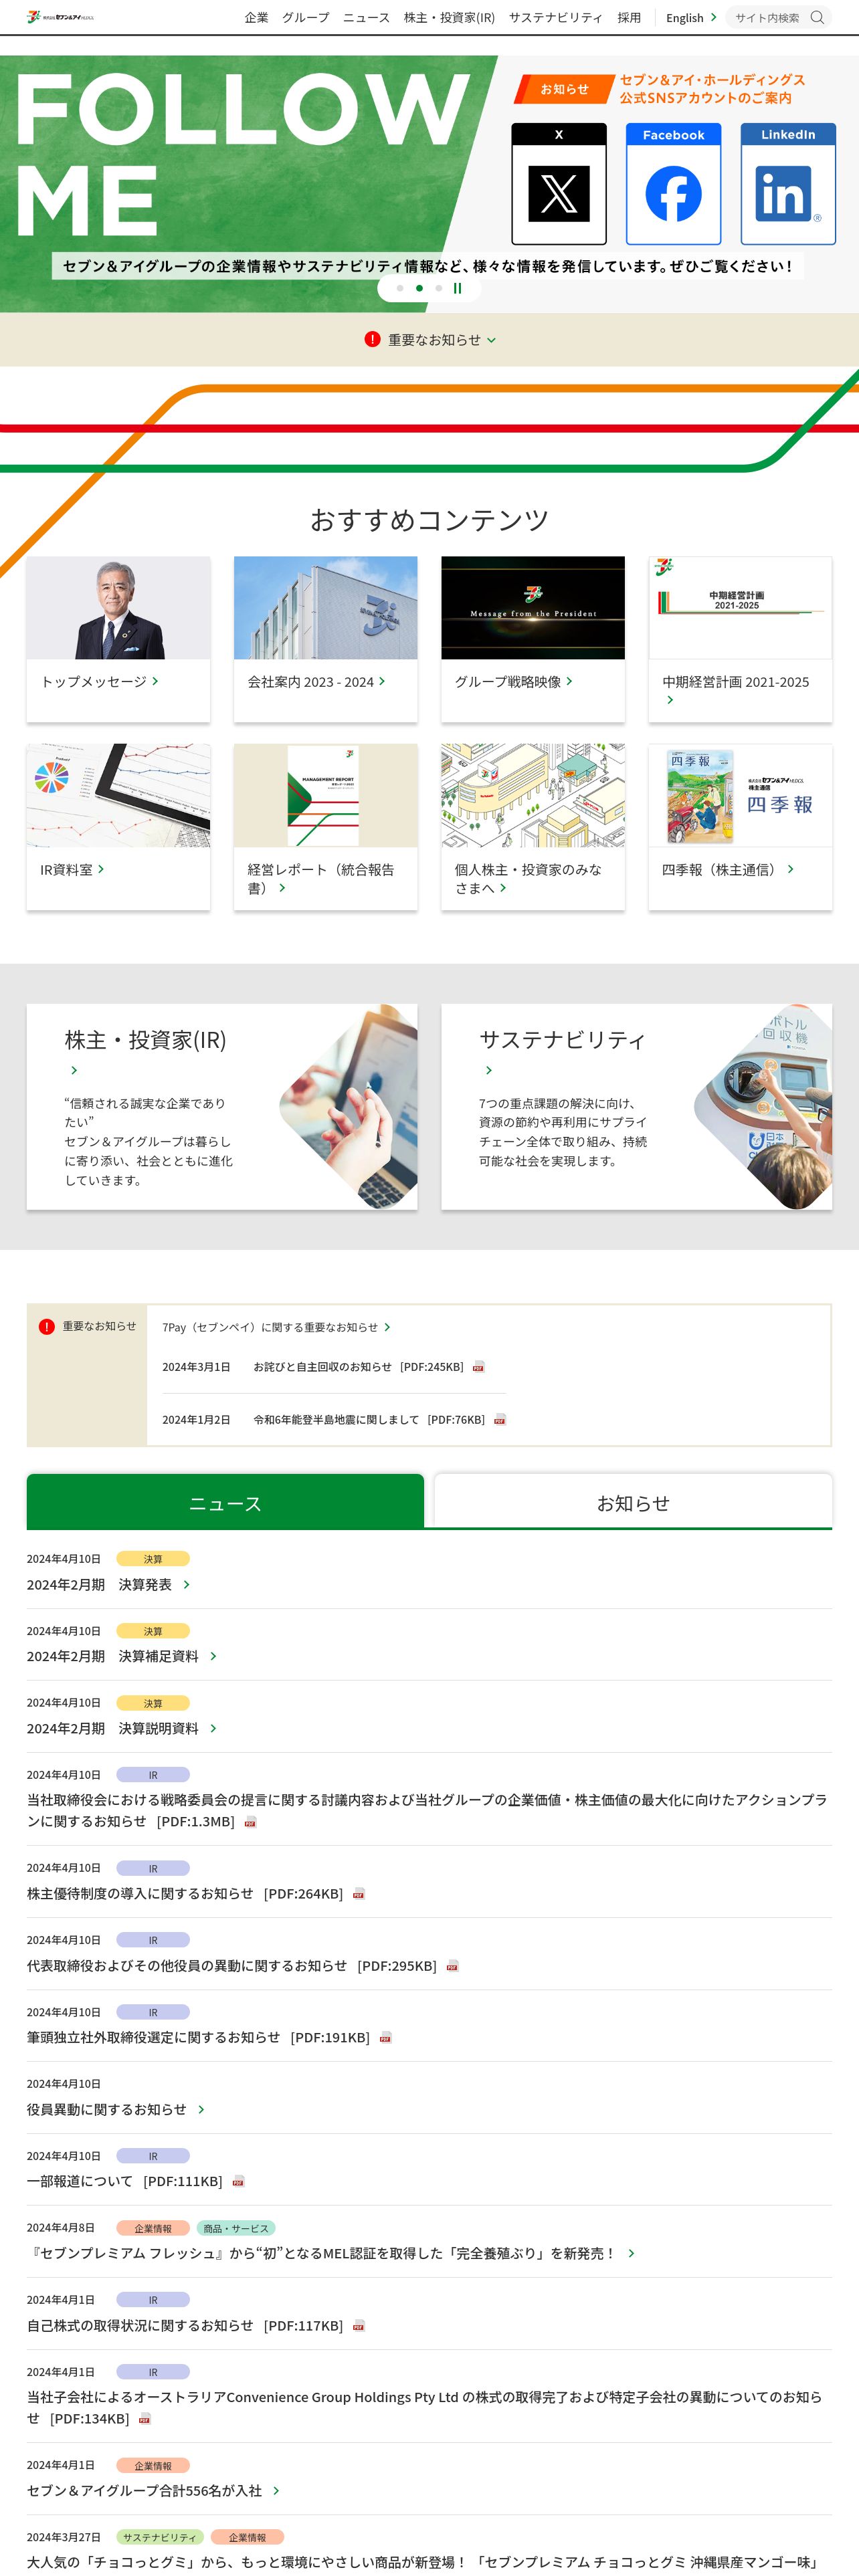Open 経営レポート（統合報告書） card

[x=325, y=827]
